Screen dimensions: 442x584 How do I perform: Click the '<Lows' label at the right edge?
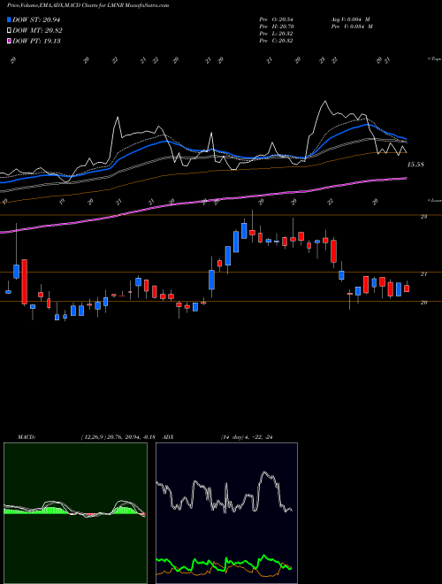click(x=434, y=200)
